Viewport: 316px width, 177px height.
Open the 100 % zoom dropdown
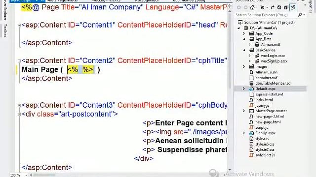(x=26, y=175)
